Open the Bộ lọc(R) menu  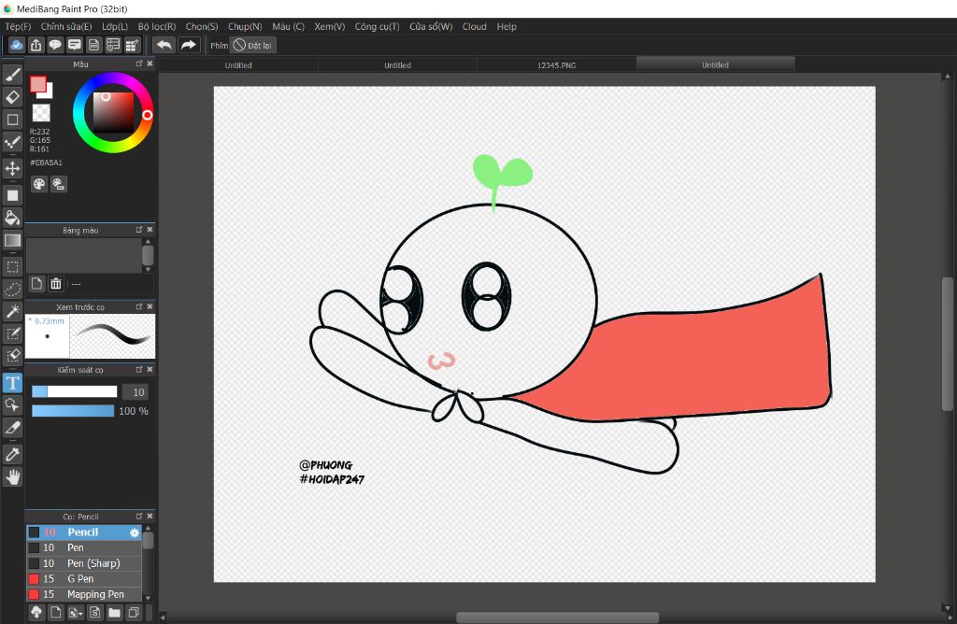[x=157, y=27]
